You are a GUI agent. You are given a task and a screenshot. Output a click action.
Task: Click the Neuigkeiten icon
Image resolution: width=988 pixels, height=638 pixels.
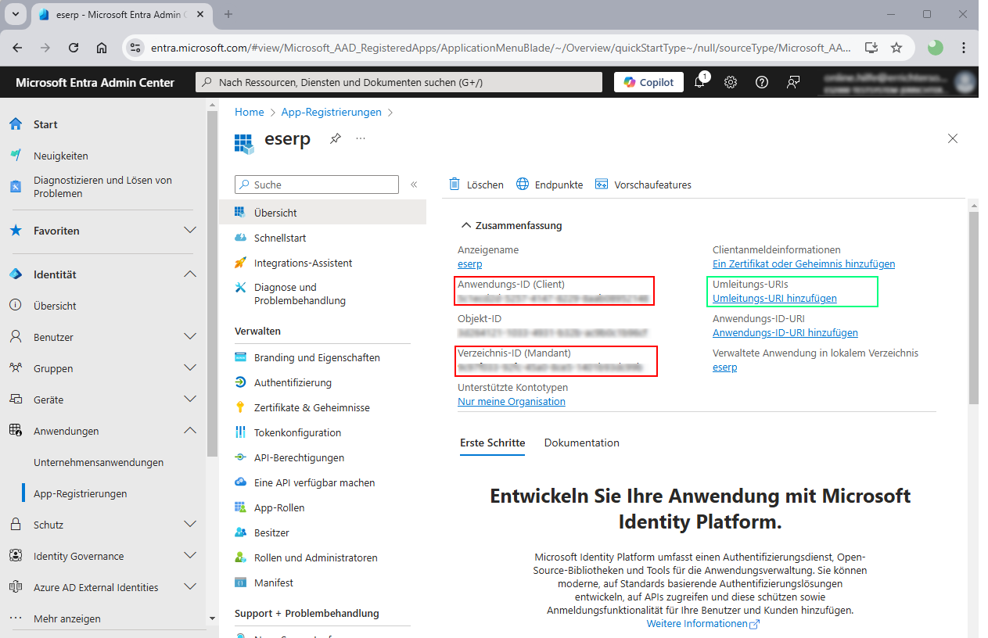point(16,156)
